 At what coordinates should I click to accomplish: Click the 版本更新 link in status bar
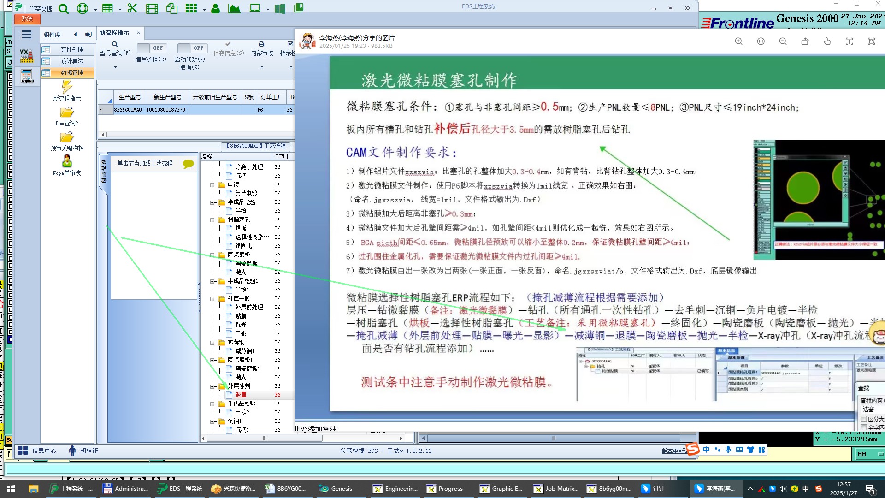pos(674,451)
